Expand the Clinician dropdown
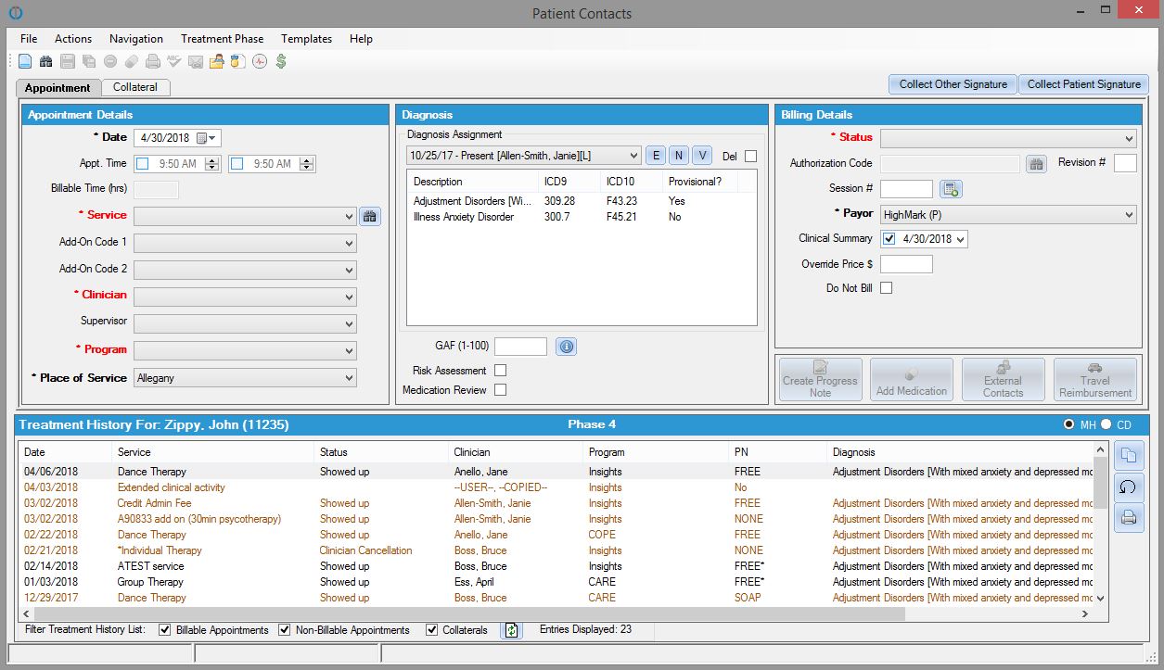The image size is (1164, 670). [245, 297]
